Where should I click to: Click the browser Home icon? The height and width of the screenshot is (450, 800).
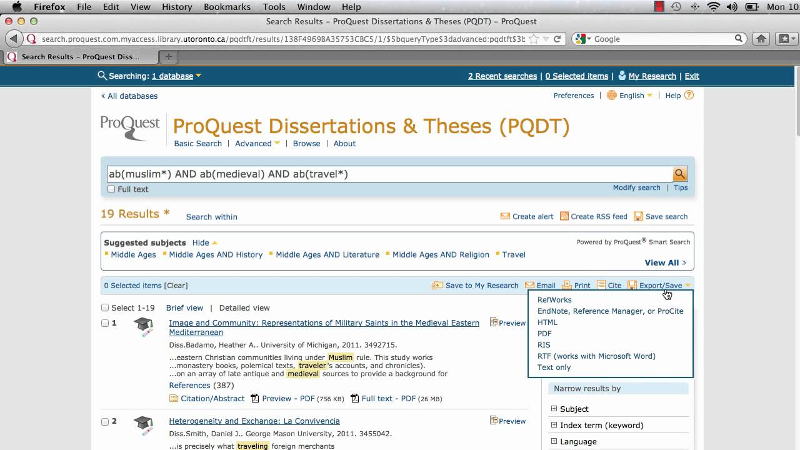pyautogui.click(x=761, y=39)
